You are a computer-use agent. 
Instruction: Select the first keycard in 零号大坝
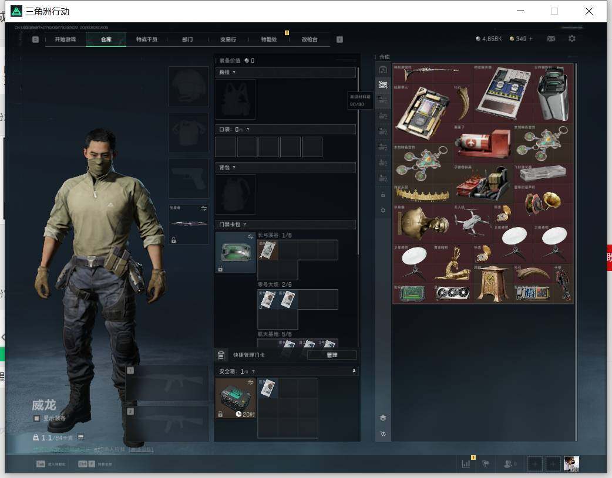click(268, 300)
